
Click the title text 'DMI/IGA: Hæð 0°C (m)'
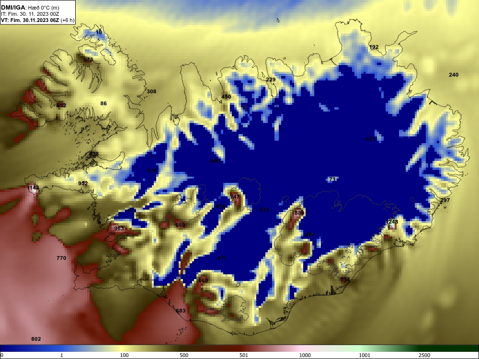(x=30, y=8)
